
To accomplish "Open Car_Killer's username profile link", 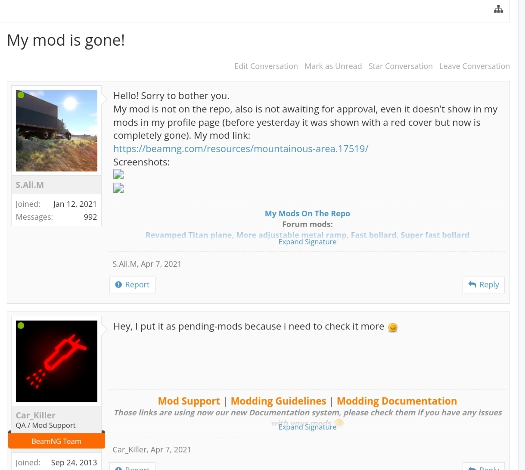I will [35, 415].
